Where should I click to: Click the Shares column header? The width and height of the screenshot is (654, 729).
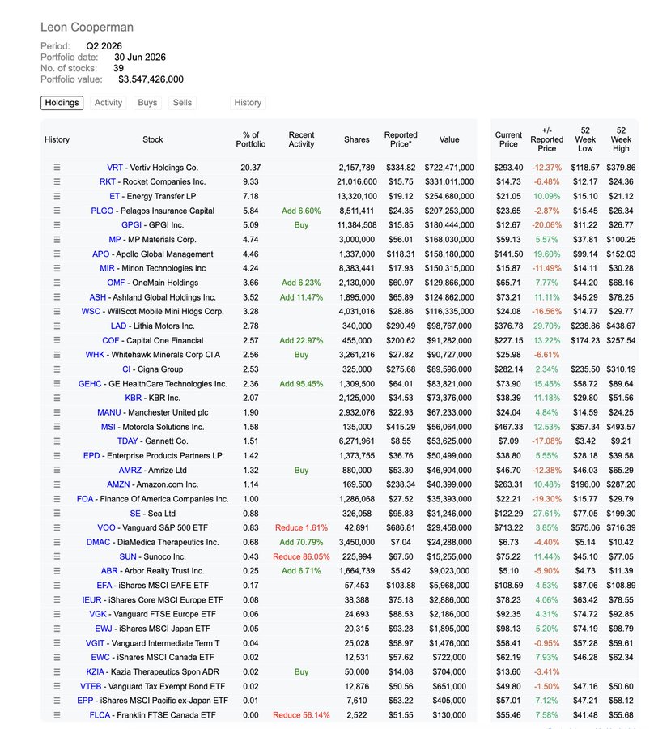(x=357, y=139)
